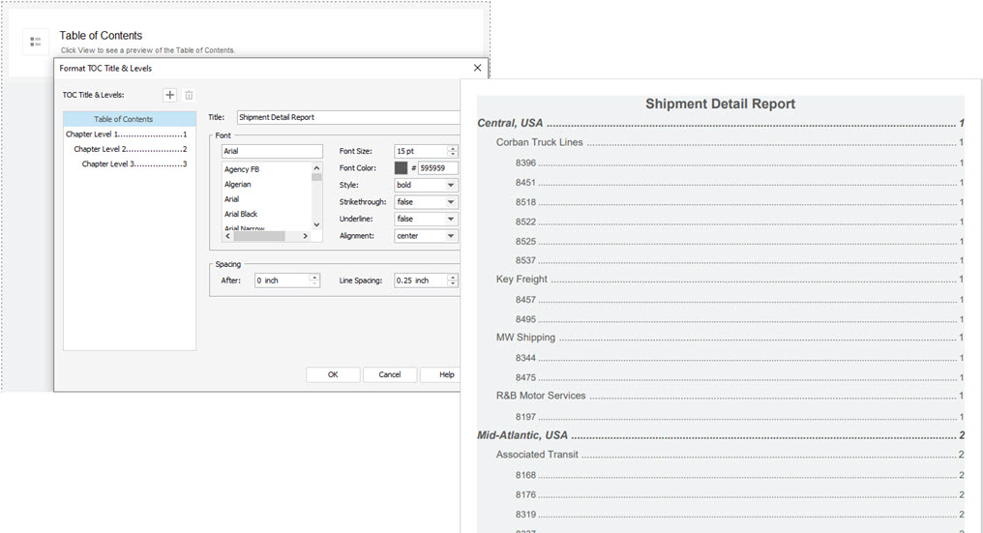Image resolution: width=983 pixels, height=533 pixels.
Task: Expand the Alignment dropdown showing center
Action: coord(426,236)
